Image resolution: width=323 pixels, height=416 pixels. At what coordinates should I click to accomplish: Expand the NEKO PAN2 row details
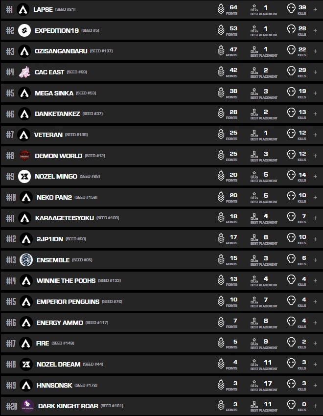[315, 197]
